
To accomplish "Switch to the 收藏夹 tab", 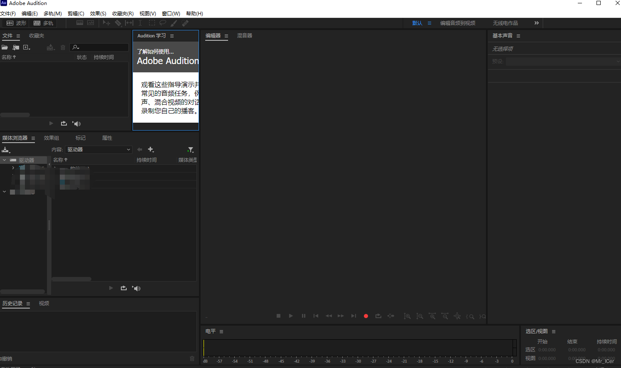I will (37, 36).
